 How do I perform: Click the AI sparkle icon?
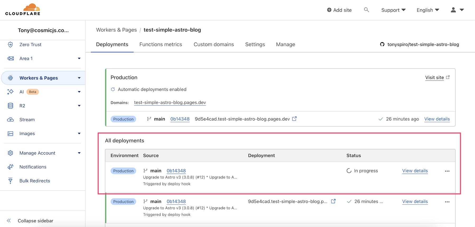point(10,92)
